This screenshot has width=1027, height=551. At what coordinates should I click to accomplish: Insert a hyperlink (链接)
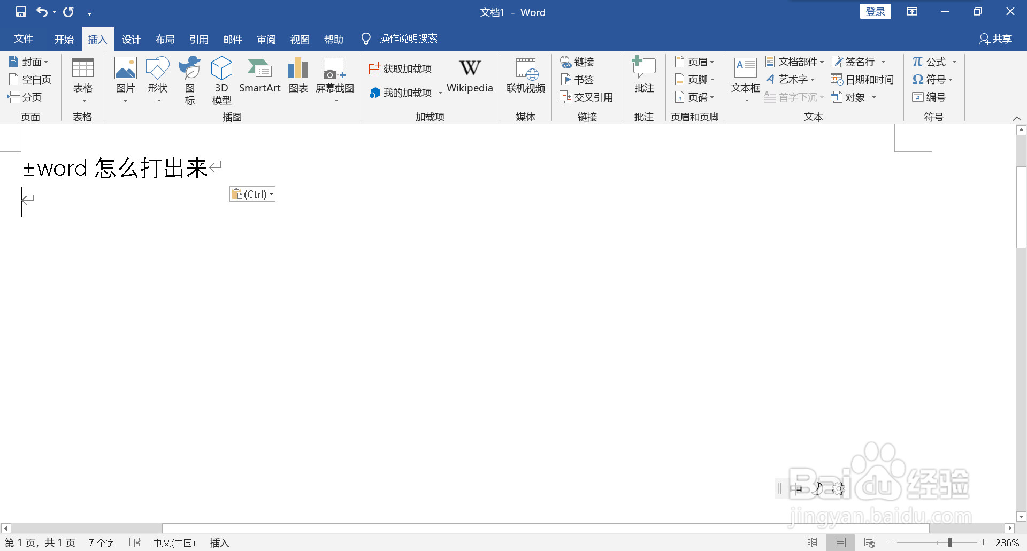(577, 62)
